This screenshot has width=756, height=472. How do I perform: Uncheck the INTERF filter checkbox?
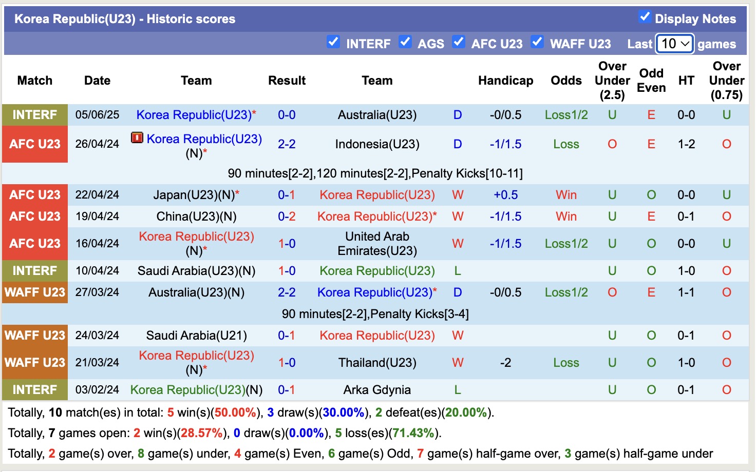pyautogui.click(x=333, y=42)
